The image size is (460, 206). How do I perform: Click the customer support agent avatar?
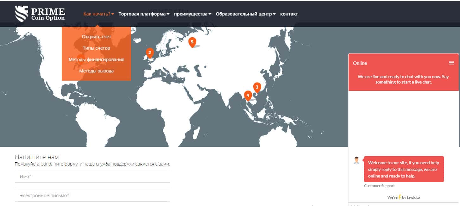point(356,160)
